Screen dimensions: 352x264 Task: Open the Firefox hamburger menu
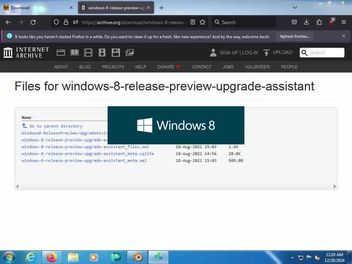(x=344, y=22)
